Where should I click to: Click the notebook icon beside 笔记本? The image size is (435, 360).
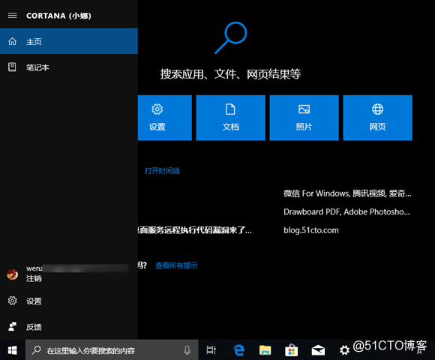[12, 67]
